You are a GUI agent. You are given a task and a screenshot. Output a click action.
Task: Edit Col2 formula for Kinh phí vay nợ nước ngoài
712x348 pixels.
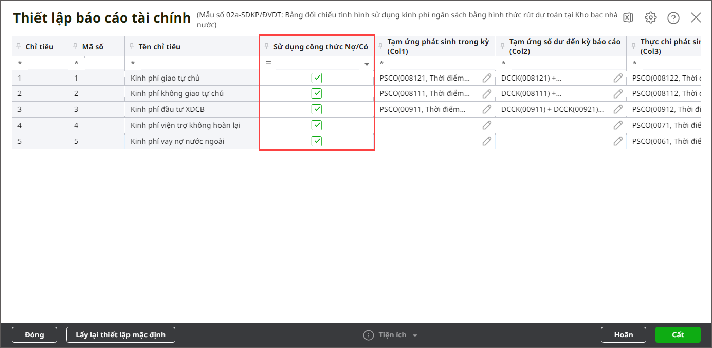618,141
